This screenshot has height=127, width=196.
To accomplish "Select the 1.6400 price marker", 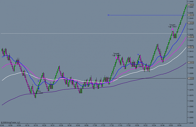I will 191,63.
